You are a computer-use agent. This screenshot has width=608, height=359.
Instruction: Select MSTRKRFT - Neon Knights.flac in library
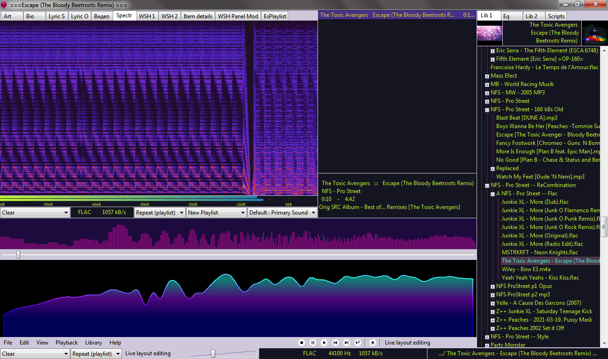[540, 252]
